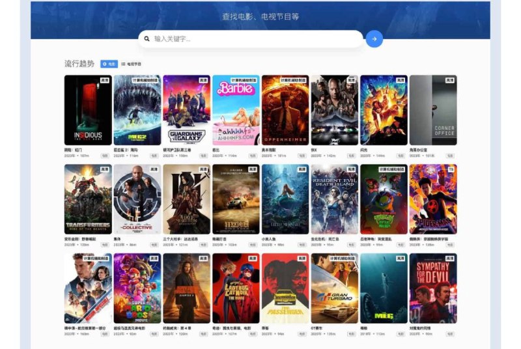Open The Flash movie poster

384,110
